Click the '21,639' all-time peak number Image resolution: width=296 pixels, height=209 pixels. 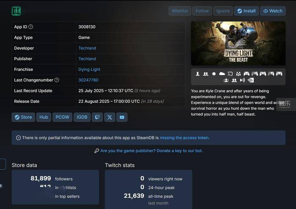tap(134, 196)
